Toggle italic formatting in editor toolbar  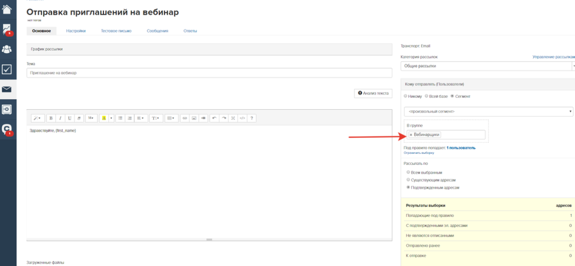click(60, 118)
